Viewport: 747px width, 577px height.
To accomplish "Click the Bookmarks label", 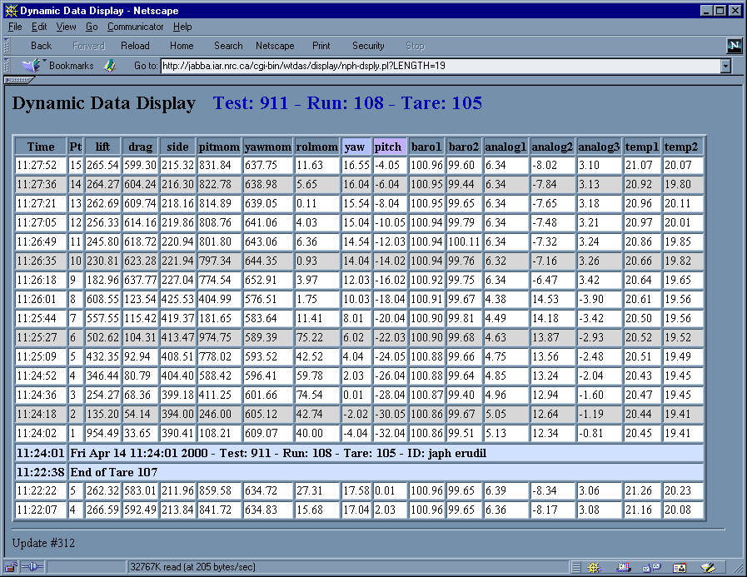I will pos(72,66).
